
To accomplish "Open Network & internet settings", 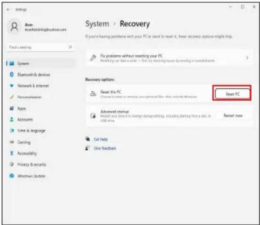I will pos(41,86).
